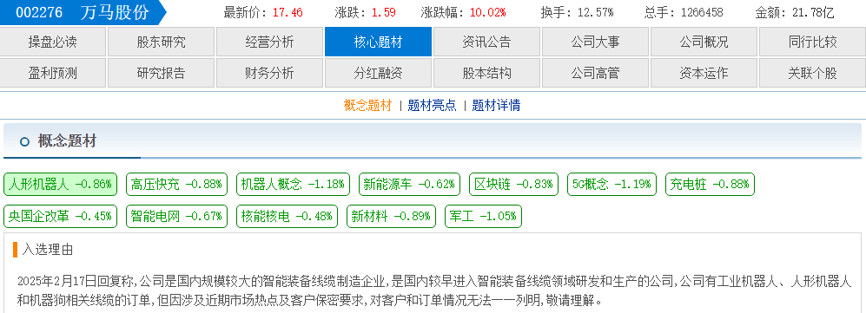866x313 pixels.
Task: Open the 股东研究 tab
Action: point(161,42)
